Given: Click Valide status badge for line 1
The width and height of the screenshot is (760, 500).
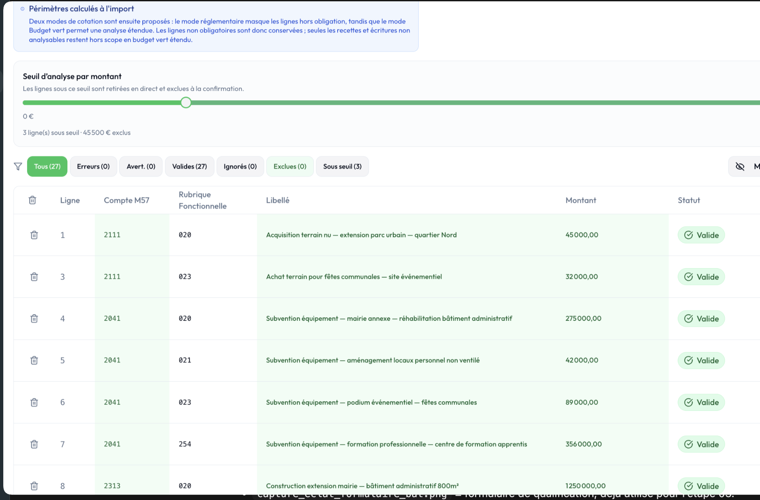Looking at the screenshot, I should coord(701,235).
